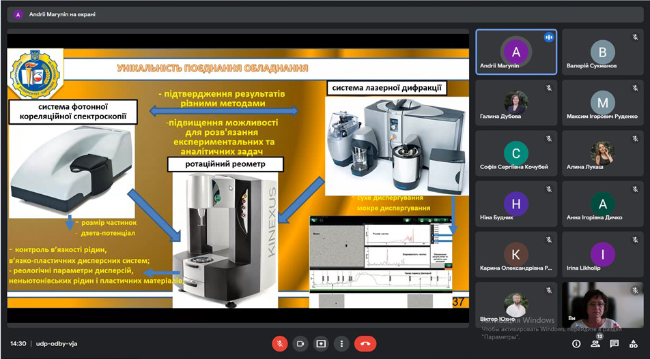Turn on camera in call controls
Image resolution: width=650 pixels, height=359 pixels.
point(300,344)
